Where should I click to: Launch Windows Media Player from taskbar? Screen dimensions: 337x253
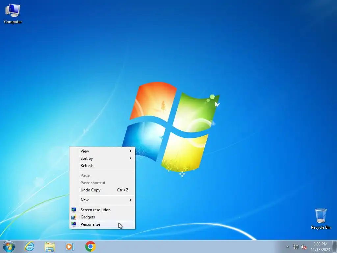click(x=70, y=246)
